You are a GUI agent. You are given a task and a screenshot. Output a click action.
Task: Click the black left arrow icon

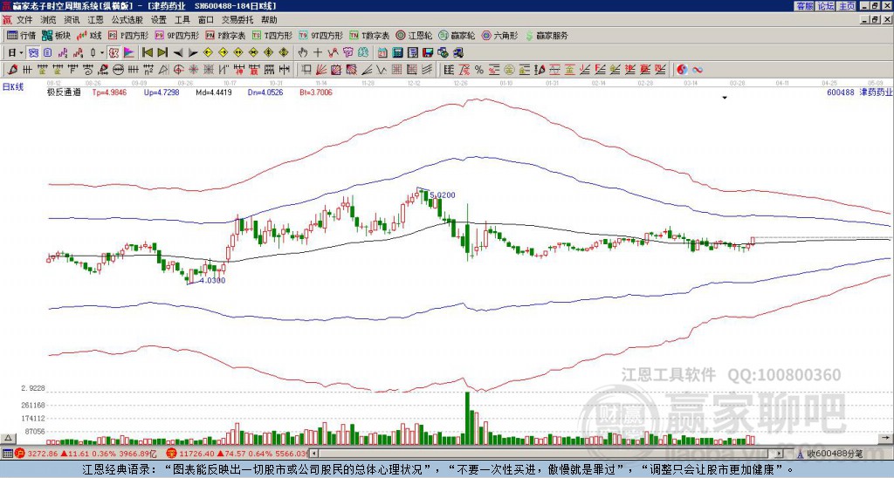pos(178,53)
